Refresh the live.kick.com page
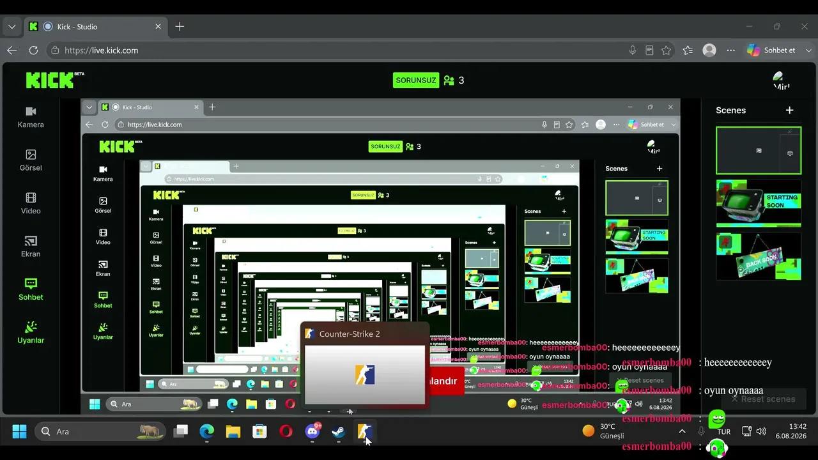 pos(33,50)
